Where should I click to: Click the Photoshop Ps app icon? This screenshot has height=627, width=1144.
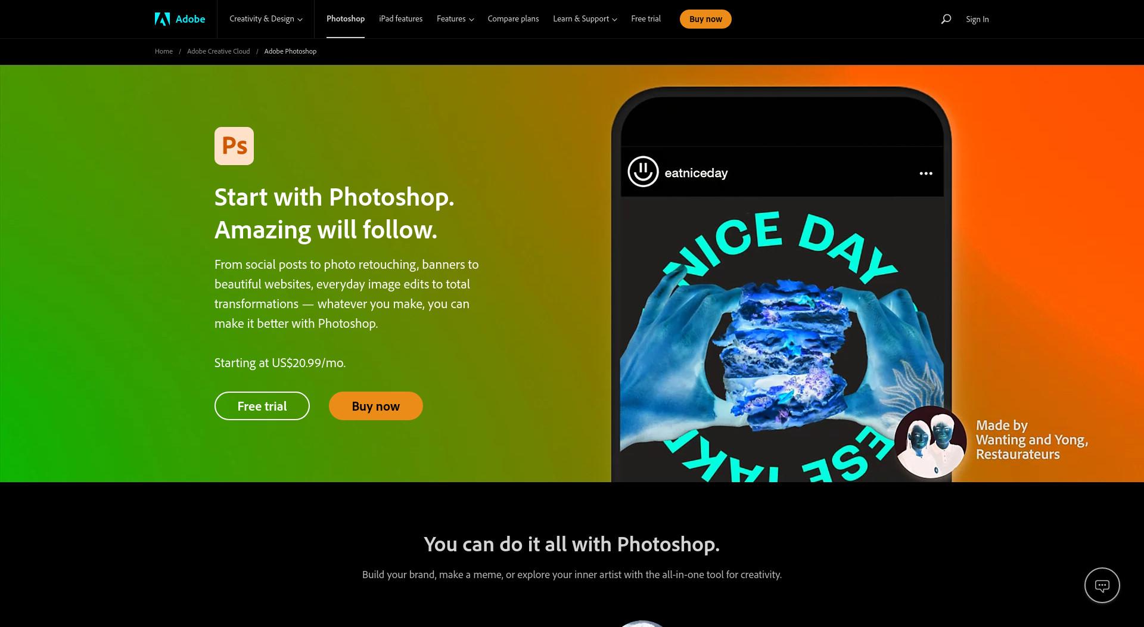pyautogui.click(x=234, y=146)
